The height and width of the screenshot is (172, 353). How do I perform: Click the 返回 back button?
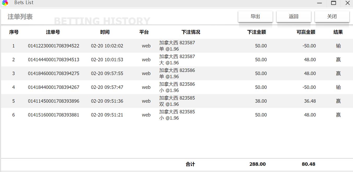294,16
